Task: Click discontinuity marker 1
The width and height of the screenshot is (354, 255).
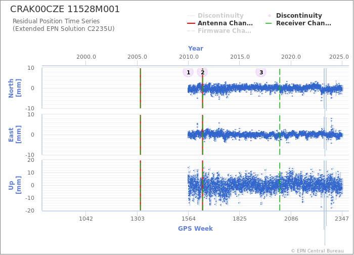Action: point(188,72)
